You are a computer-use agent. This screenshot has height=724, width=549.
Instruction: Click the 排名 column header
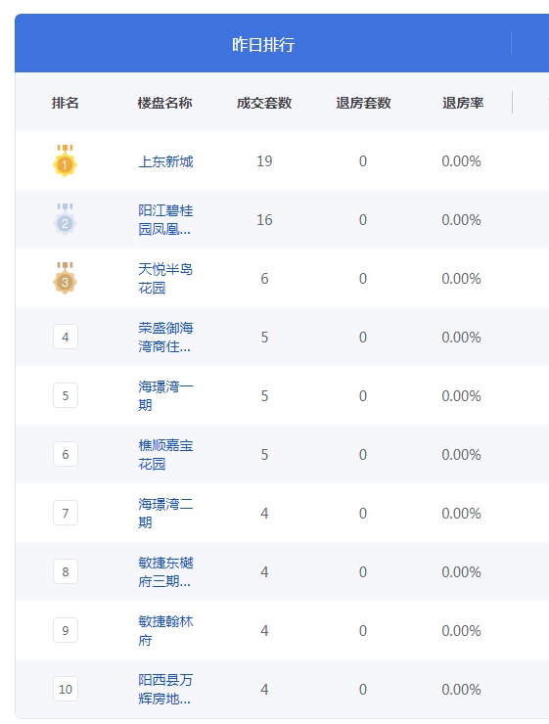pos(66,103)
